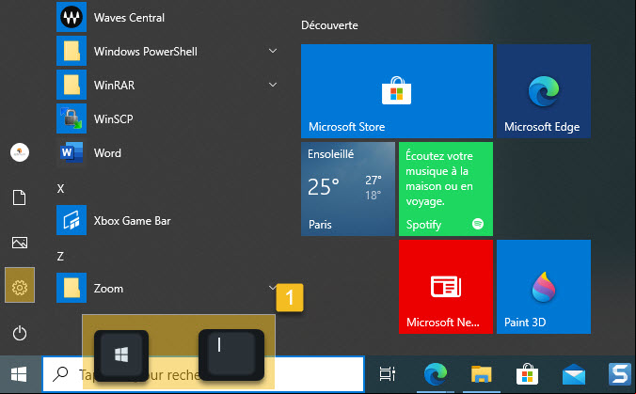Screen dimensions: 636x394
Task: Launch WinSCP from the app list
Action: tap(167, 118)
